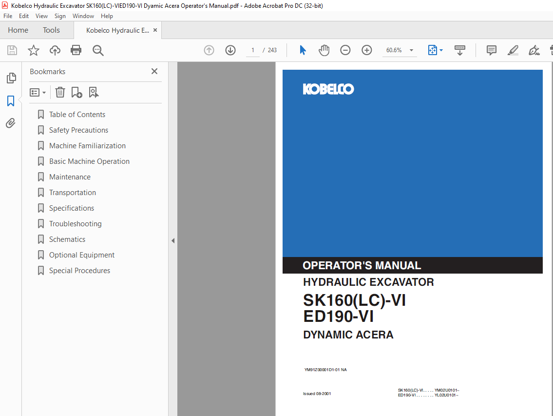This screenshot has height=416, width=553.
Task: Open Safety Precautions bookmark
Action: tap(78, 130)
